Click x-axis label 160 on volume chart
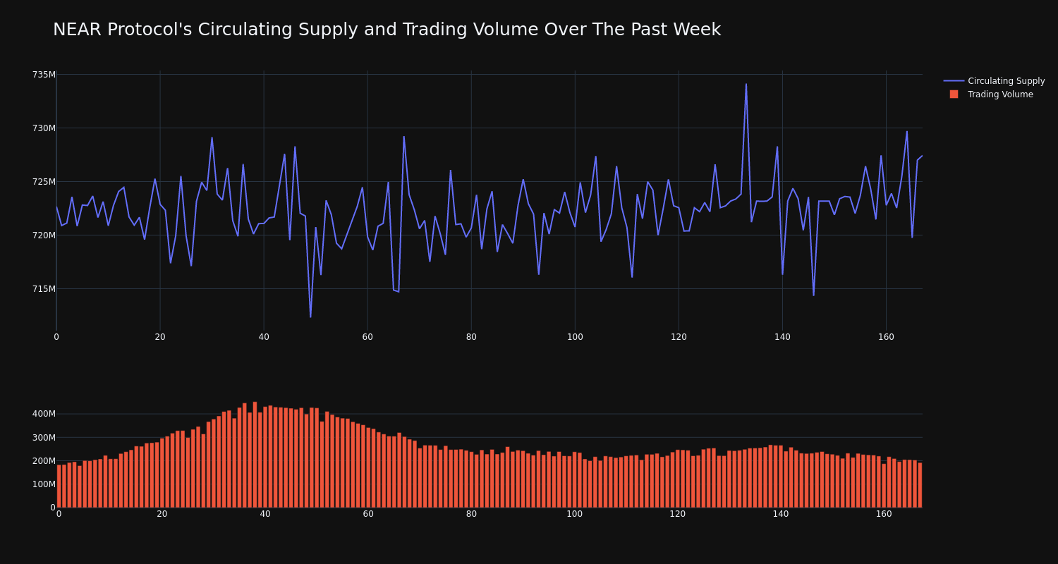This screenshot has height=564, width=1058. click(x=884, y=514)
